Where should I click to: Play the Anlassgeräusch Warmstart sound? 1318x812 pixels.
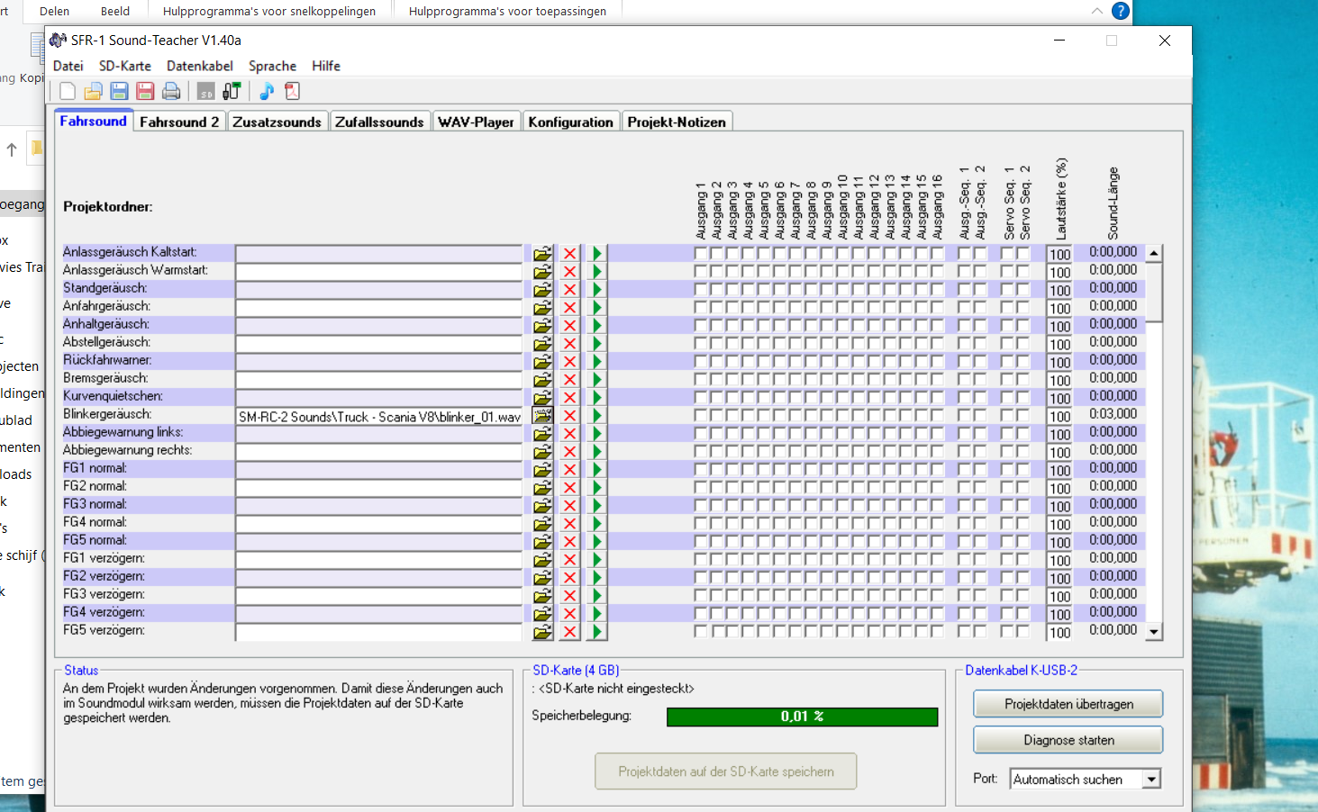tap(596, 272)
